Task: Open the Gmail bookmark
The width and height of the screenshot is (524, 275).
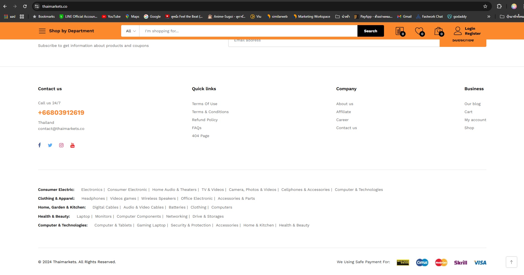Action: click(x=404, y=17)
